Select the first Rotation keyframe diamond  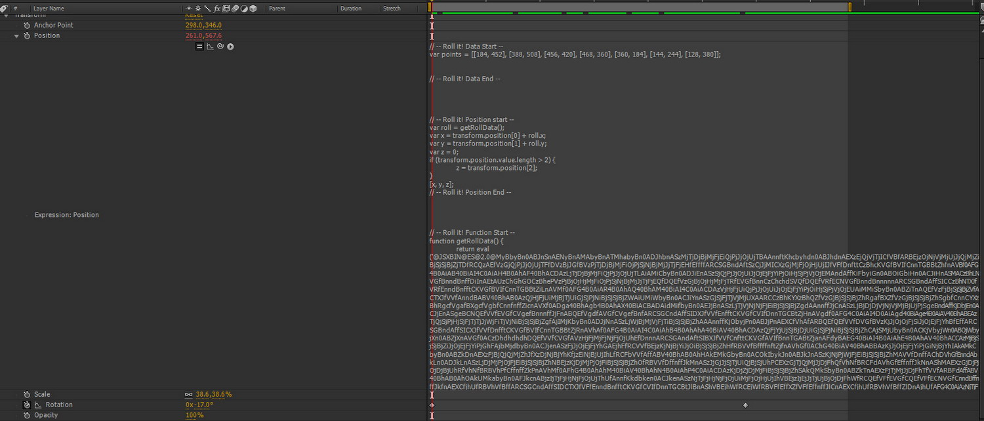click(432, 405)
